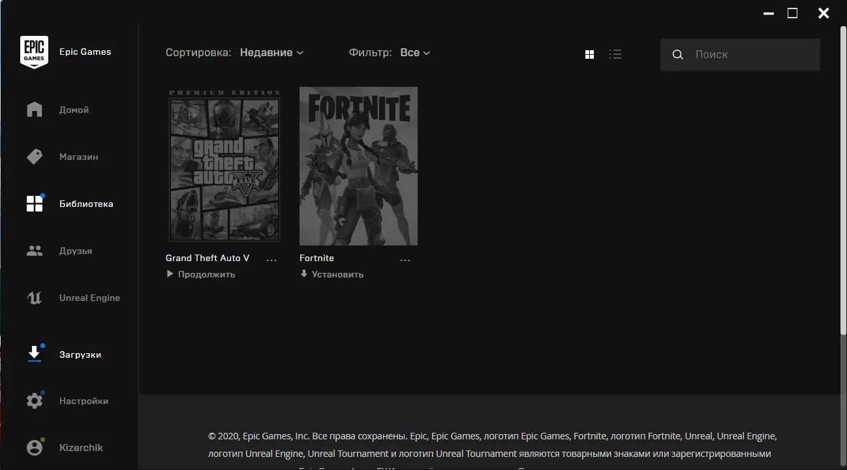Open the Unreal Engine logo icon
The height and width of the screenshot is (470, 847).
35,298
